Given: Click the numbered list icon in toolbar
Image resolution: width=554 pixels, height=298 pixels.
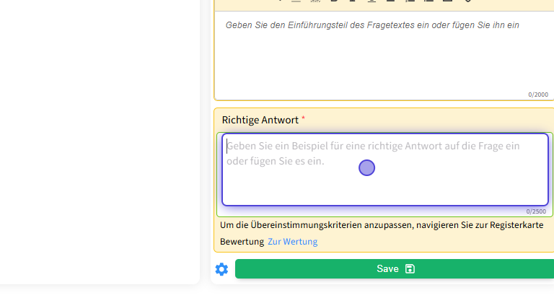Looking at the screenshot, I should (410, 1).
